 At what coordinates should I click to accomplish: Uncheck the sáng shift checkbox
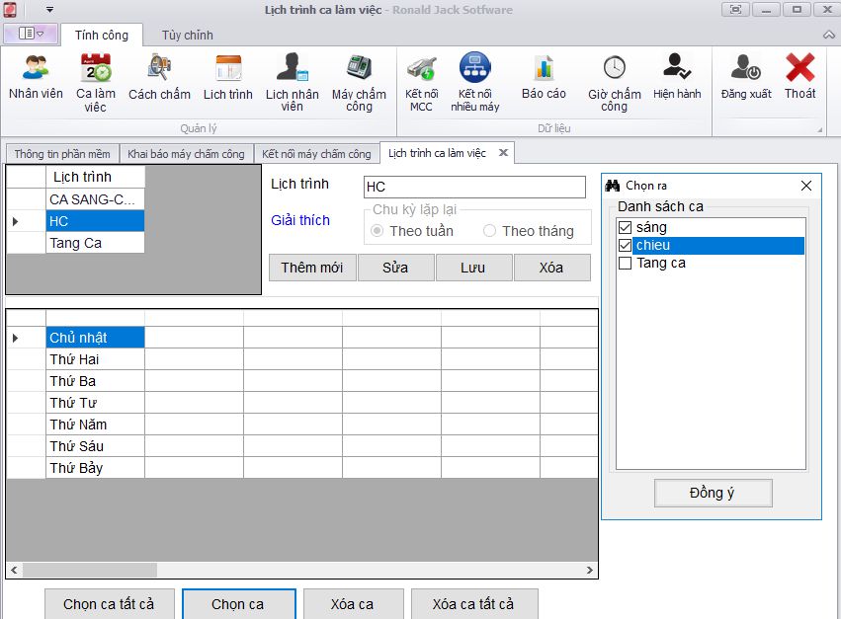[625, 228]
